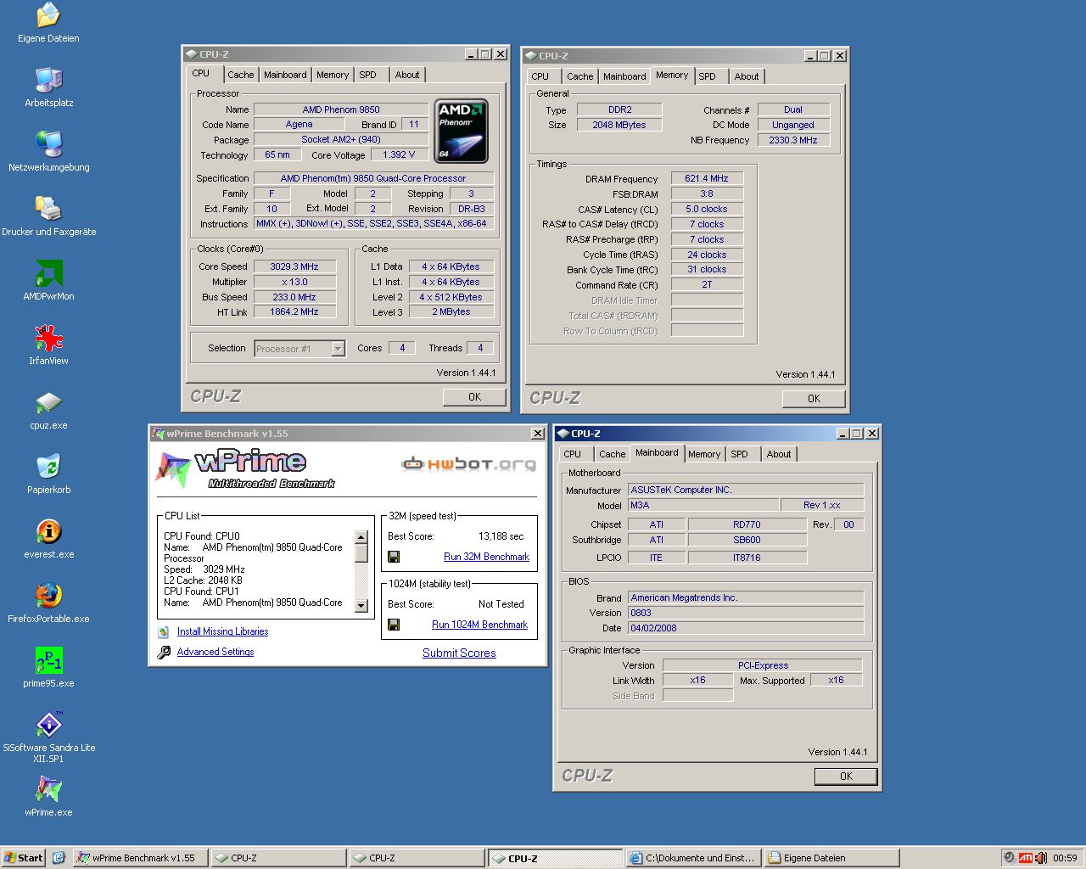Viewport: 1086px width, 869px height.
Task: Open Netzwerkumgebung desktop icon
Action: coord(48,152)
